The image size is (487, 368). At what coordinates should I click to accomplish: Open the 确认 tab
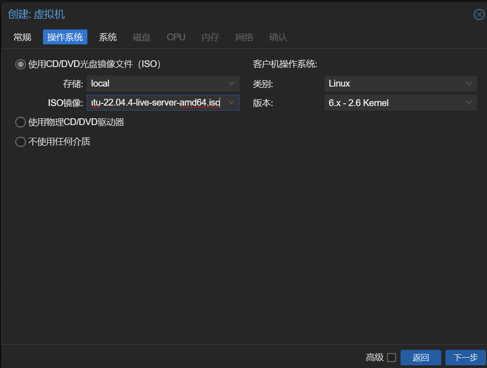point(278,37)
